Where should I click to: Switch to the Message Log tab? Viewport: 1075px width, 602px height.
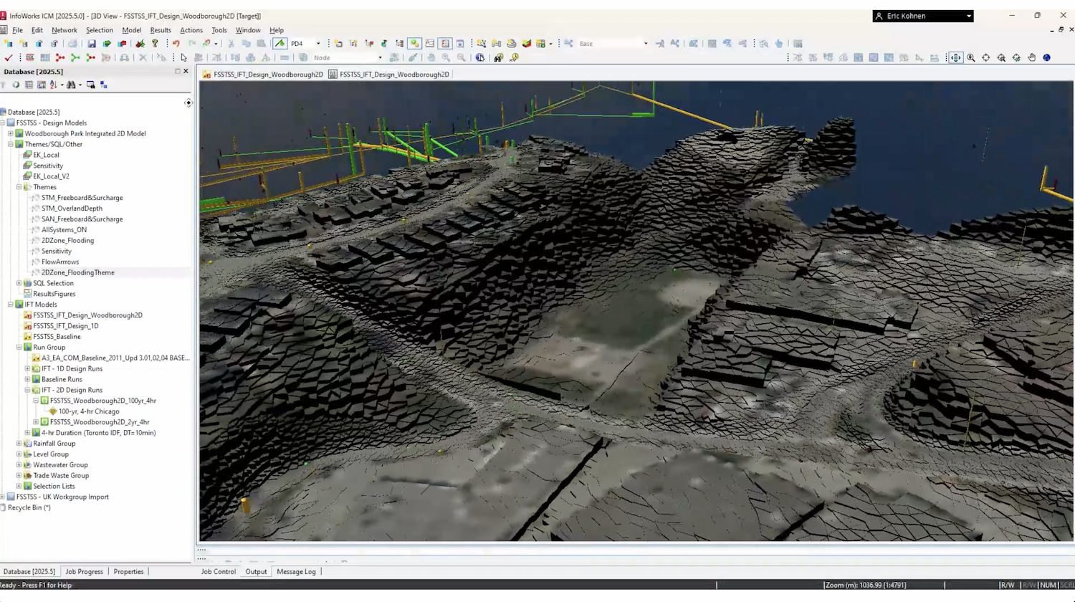click(296, 572)
